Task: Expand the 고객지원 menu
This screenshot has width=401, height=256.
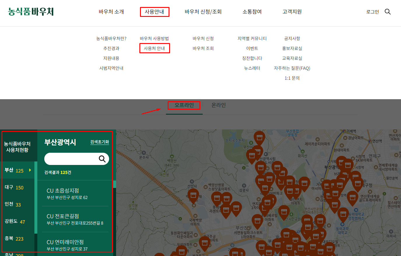Action: click(x=292, y=11)
